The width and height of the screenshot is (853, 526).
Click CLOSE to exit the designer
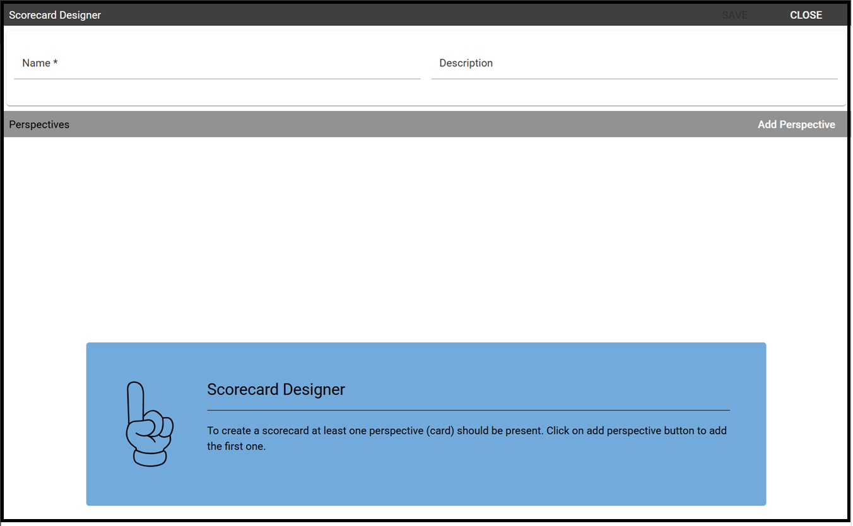point(806,15)
